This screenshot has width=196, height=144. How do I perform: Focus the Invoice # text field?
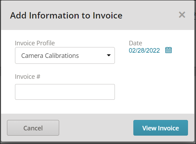click(x=65, y=92)
